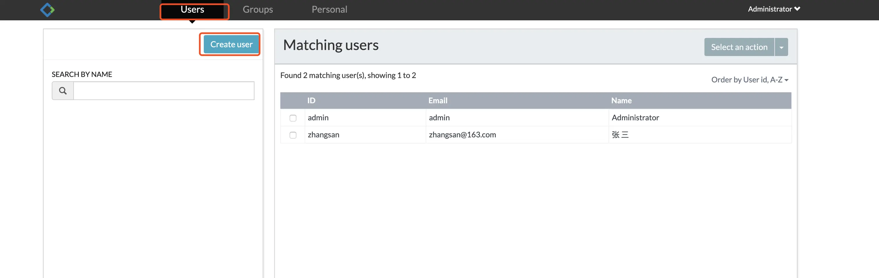Focus the Search by name field
879x278 pixels.
[x=164, y=91]
